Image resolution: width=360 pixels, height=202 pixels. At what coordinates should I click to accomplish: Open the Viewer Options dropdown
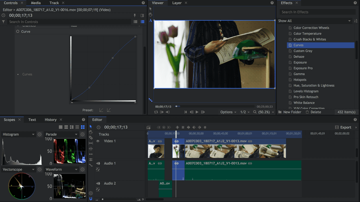coord(228,112)
